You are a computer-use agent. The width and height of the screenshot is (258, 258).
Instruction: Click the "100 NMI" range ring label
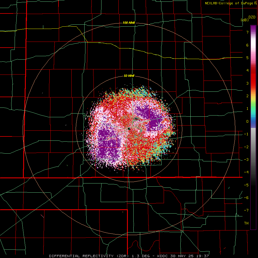(x=129, y=23)
